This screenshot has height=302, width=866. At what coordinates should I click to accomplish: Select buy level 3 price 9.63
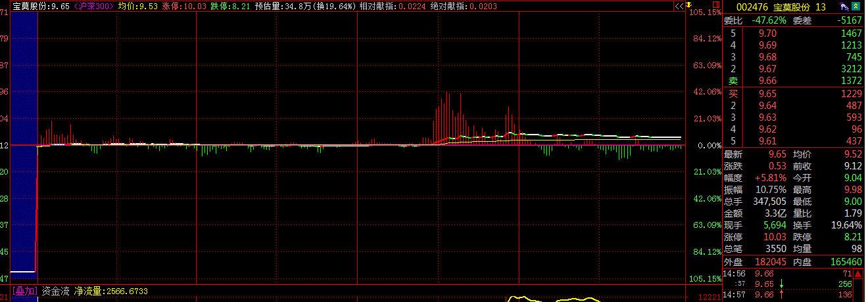[x=767, y=118]
